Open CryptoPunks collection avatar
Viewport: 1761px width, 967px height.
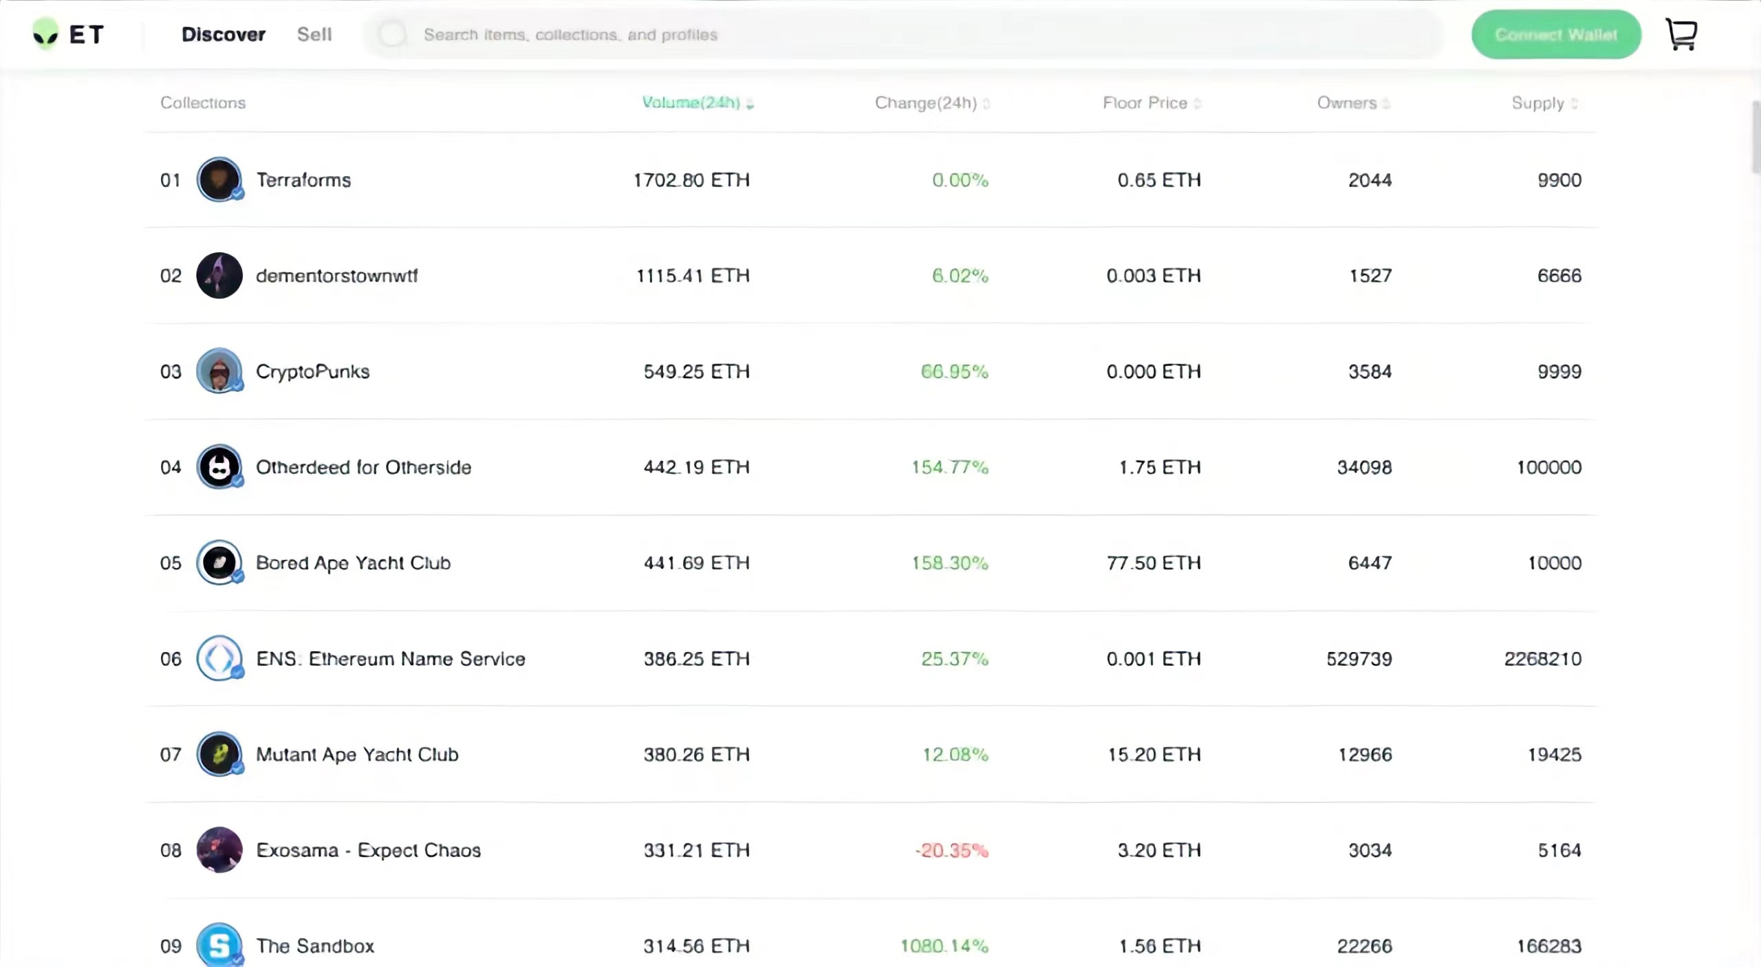[x=219, y=371]
